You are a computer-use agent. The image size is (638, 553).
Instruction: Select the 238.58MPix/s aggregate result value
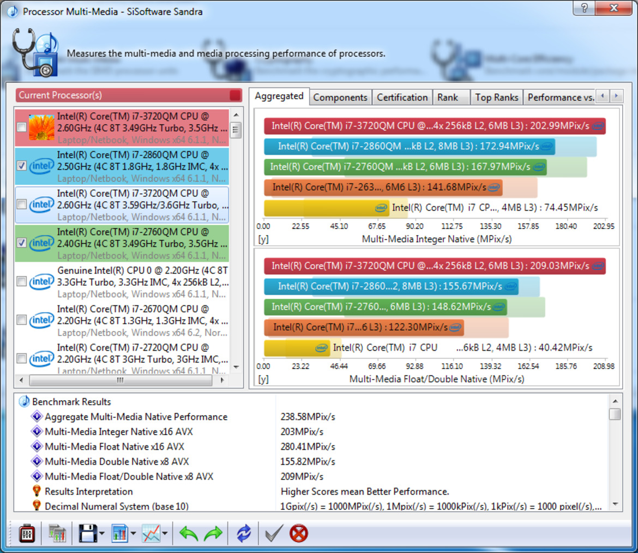308,417
